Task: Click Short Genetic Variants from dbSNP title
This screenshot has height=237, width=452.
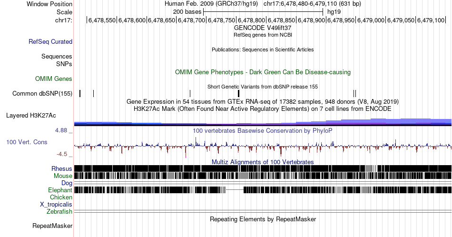Action: click(x=263, y=87)
